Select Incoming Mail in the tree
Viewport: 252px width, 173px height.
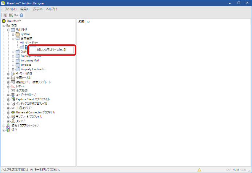[x=32, y=60]
